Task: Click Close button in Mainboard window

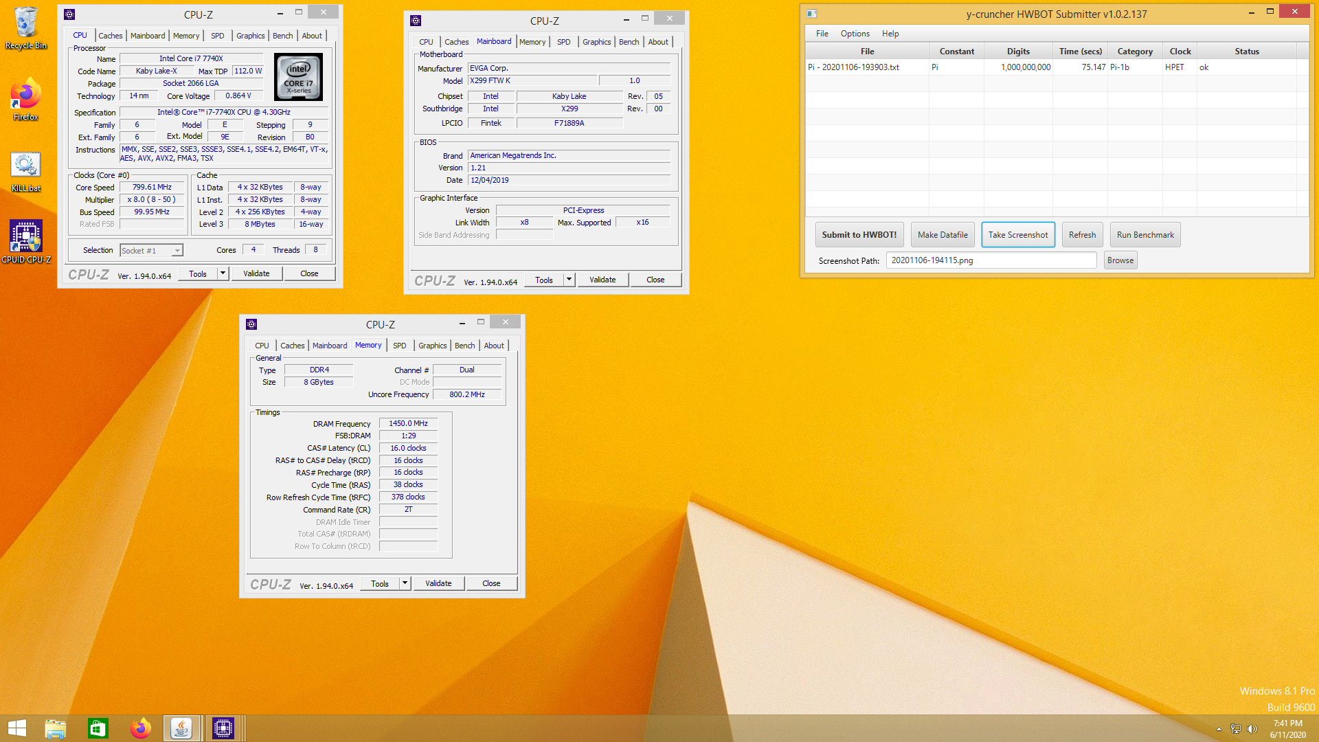Action: coord(655,280)
